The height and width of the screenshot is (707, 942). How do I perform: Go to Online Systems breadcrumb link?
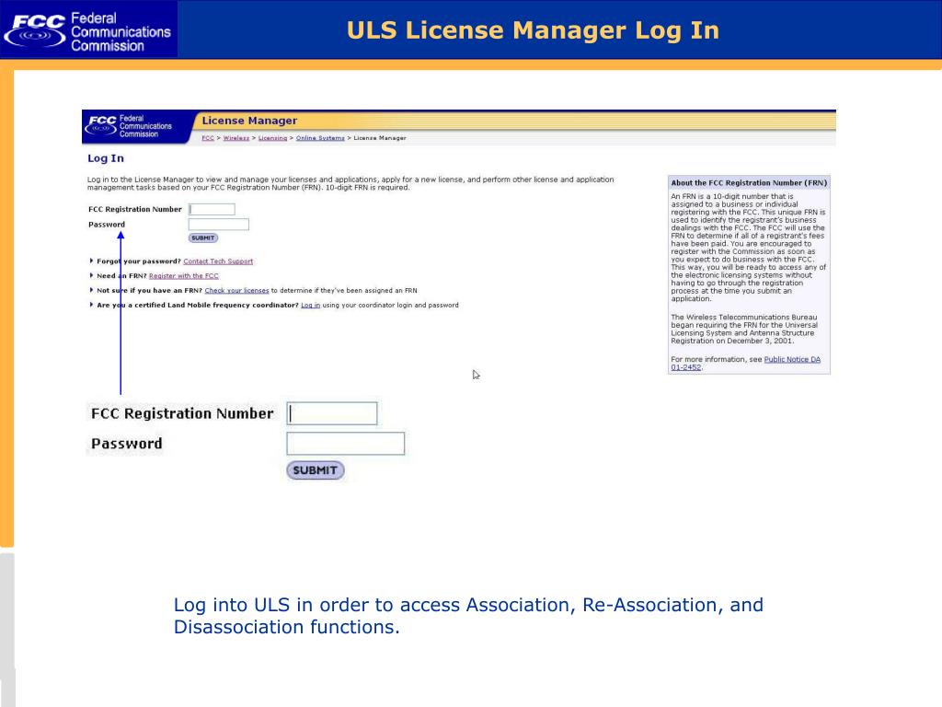pos(320,138)
